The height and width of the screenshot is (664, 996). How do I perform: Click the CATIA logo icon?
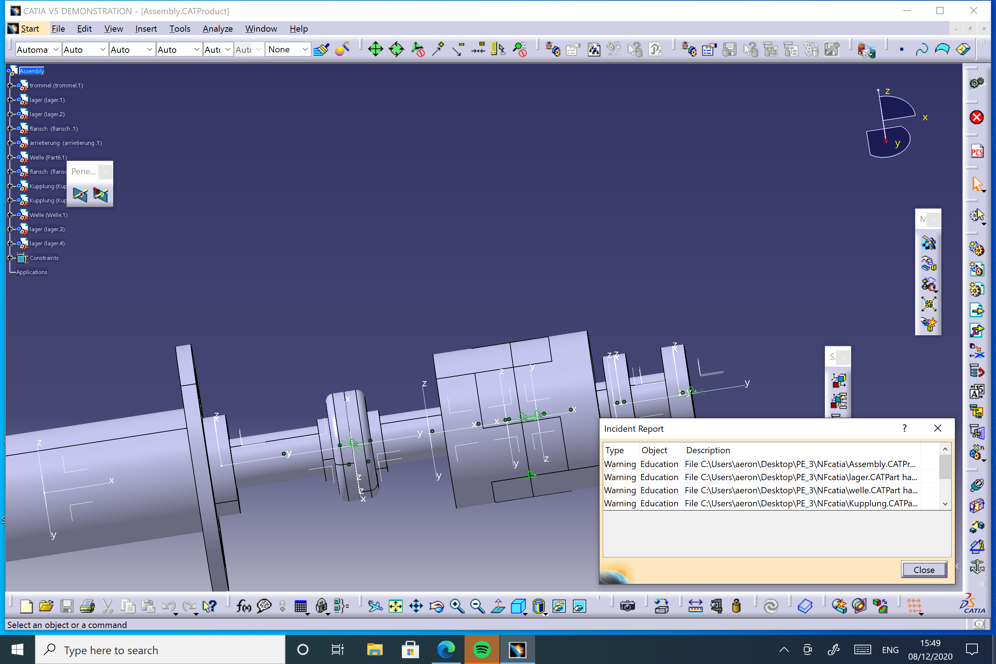pos(972,604)
